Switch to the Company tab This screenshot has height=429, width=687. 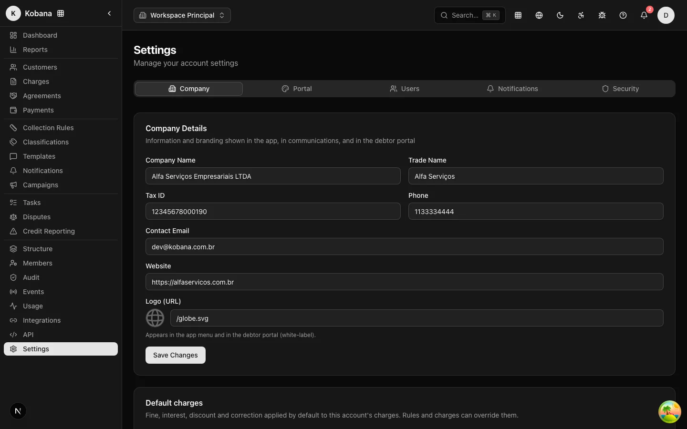point(189,89)
